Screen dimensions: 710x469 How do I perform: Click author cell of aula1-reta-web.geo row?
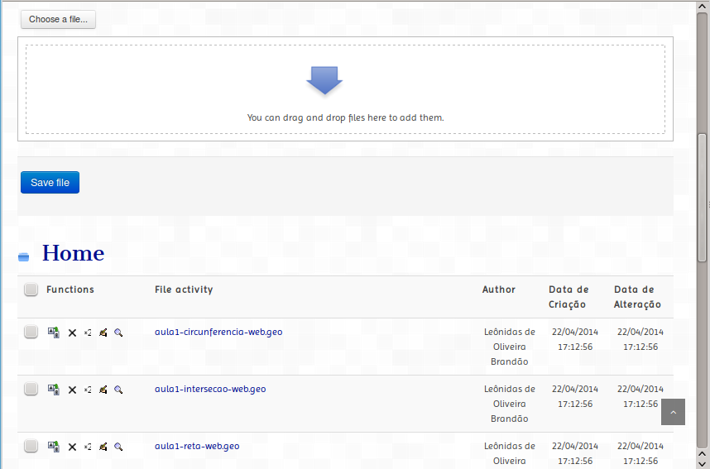tap(510, 453)
